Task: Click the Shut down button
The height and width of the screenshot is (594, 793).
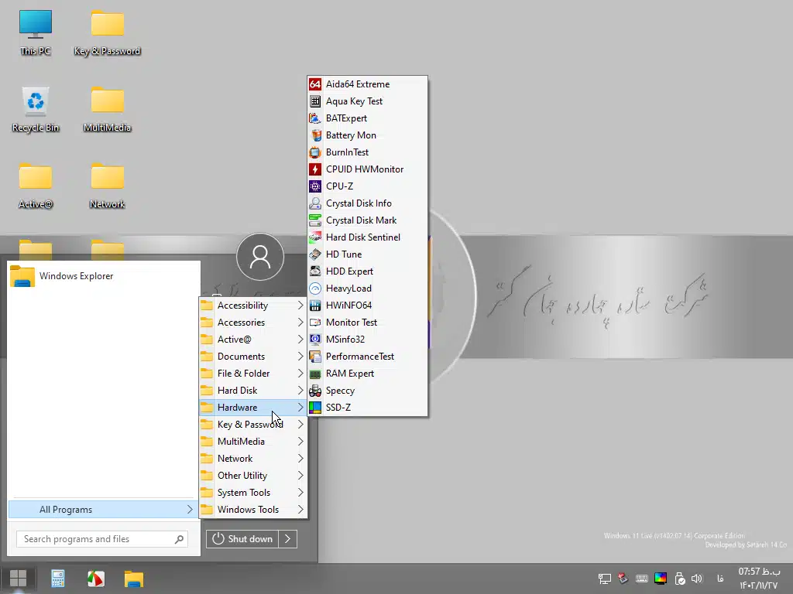Action: click(242, 539)
